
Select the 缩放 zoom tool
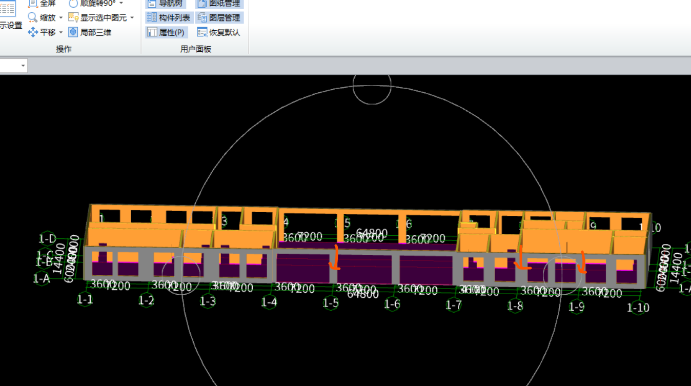click(x=42, y=17)
